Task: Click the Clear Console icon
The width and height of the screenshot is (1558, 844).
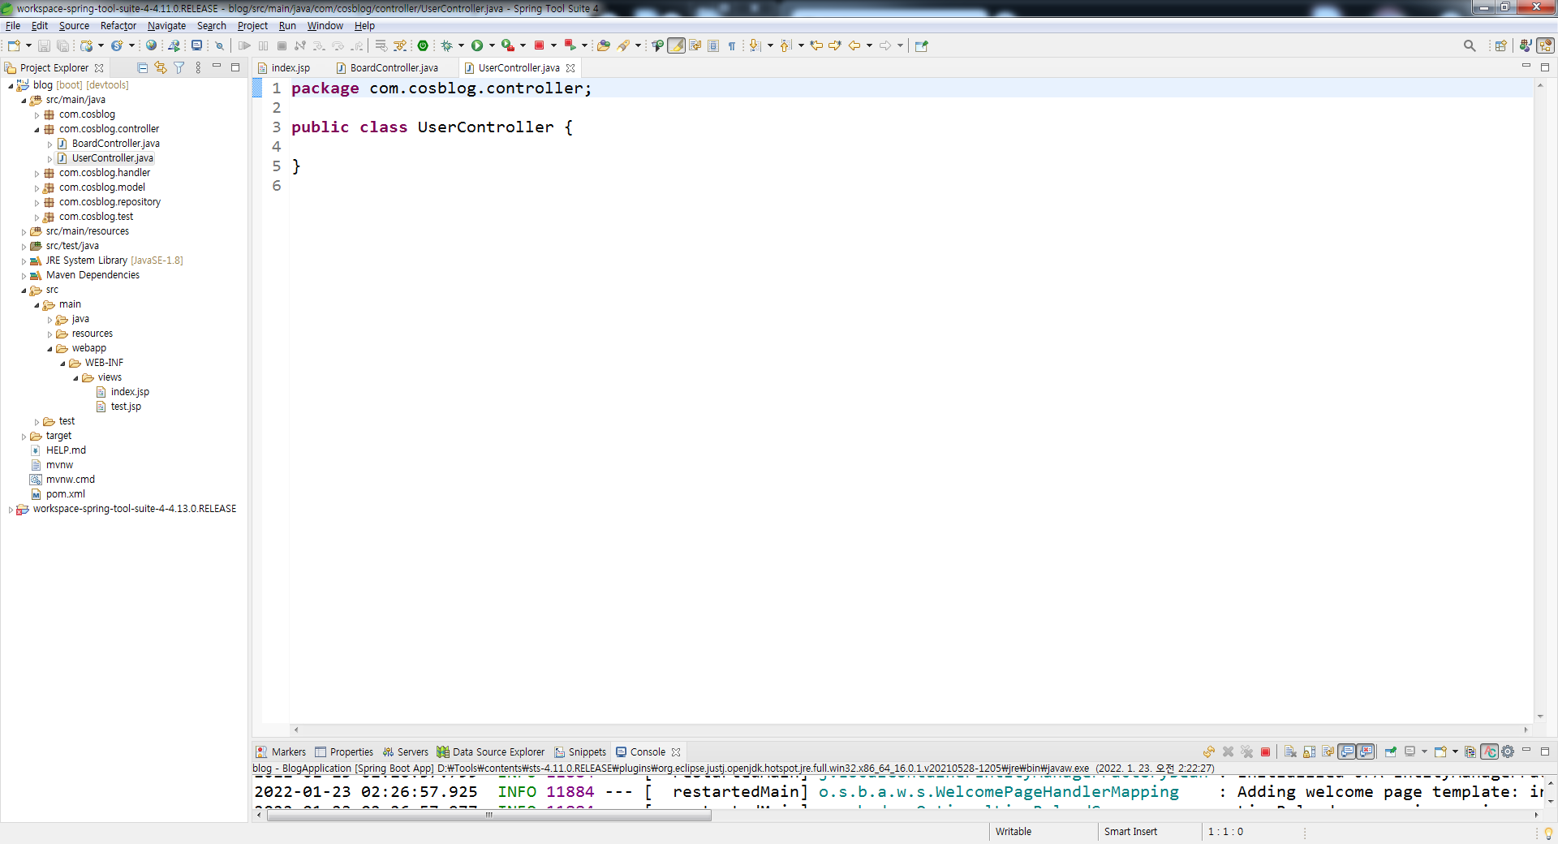Action: coord(1290,751)
